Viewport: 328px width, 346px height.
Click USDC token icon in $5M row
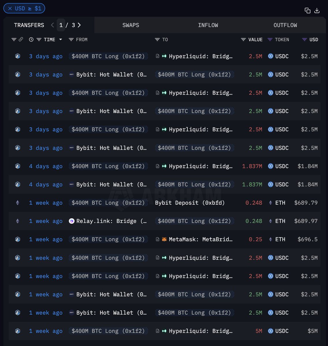[x=271, y=331]
